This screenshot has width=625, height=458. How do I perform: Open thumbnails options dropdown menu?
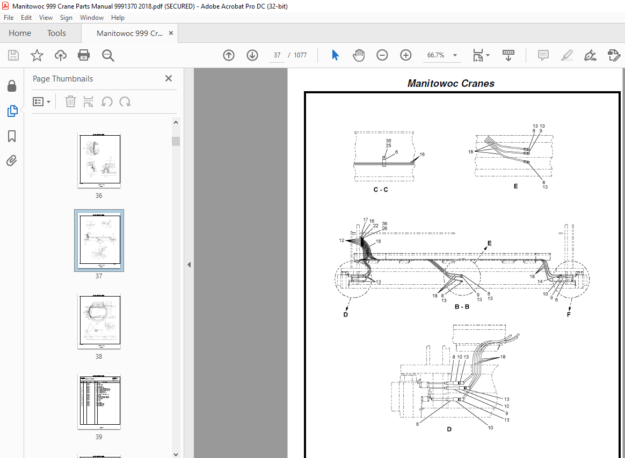pyautogui.click(x=41, y=101)
